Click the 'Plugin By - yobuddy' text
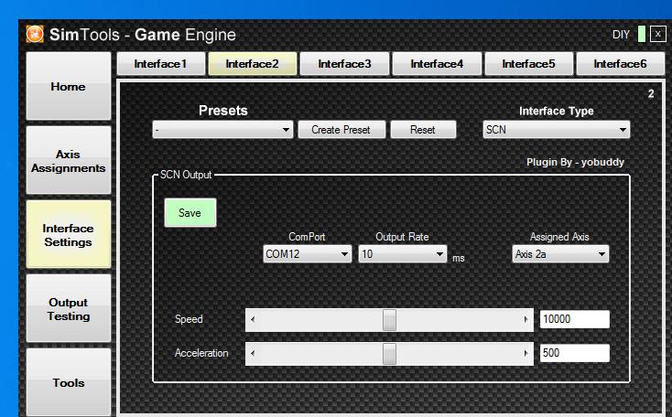This screenshot has width=672, height=417. point(575,162)
